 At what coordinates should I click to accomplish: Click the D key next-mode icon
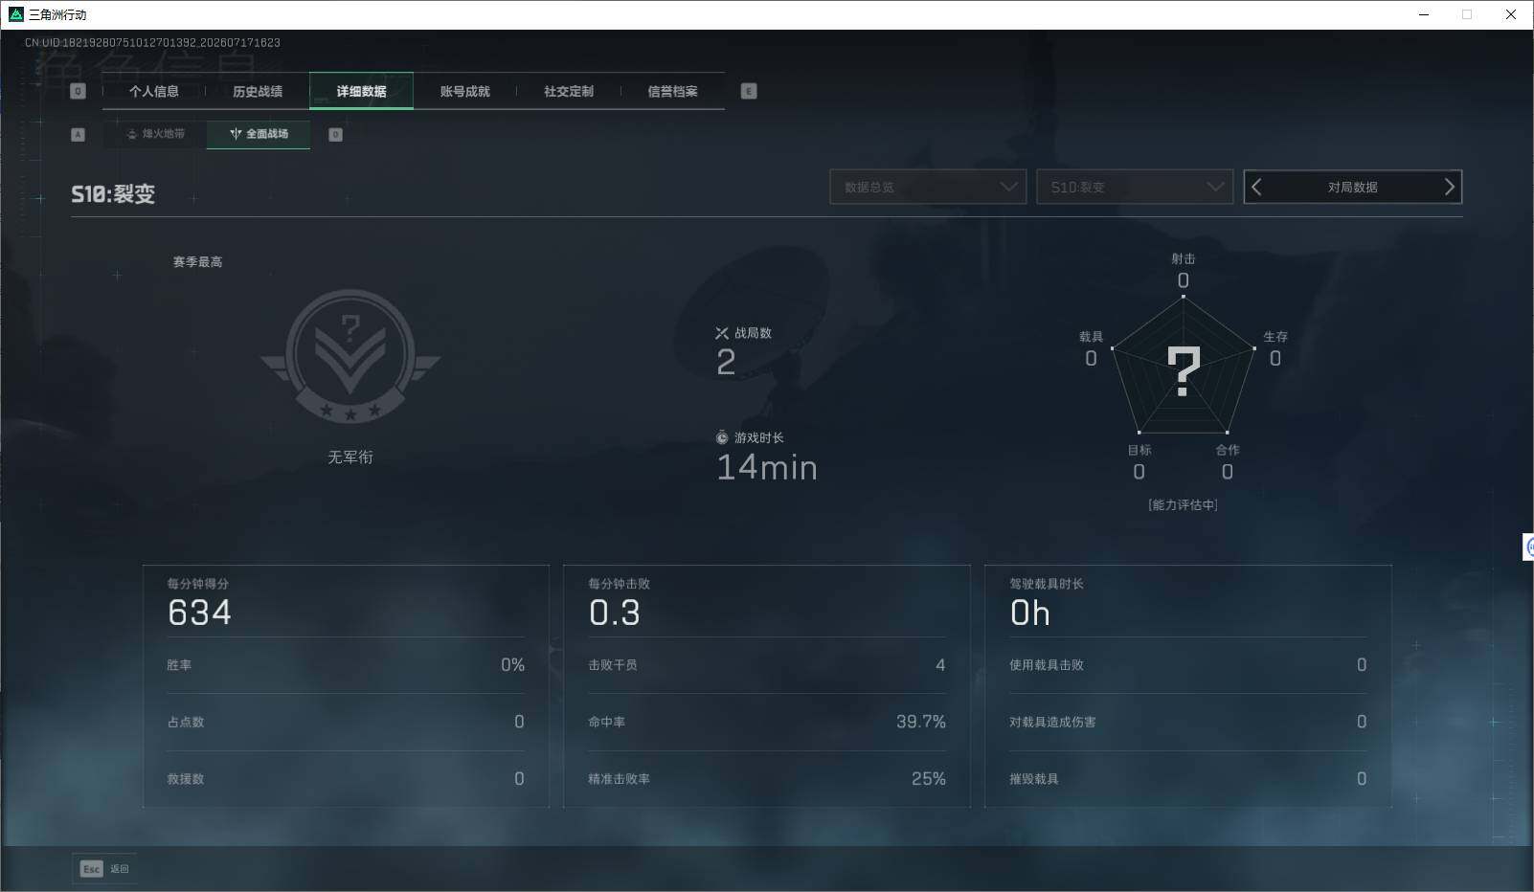tap(335, 134)
